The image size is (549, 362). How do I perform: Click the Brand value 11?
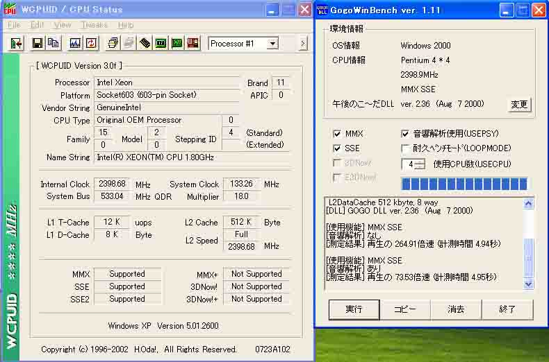[281, 83]
